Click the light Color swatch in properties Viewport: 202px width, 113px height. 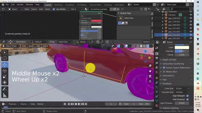coord(182,47)
